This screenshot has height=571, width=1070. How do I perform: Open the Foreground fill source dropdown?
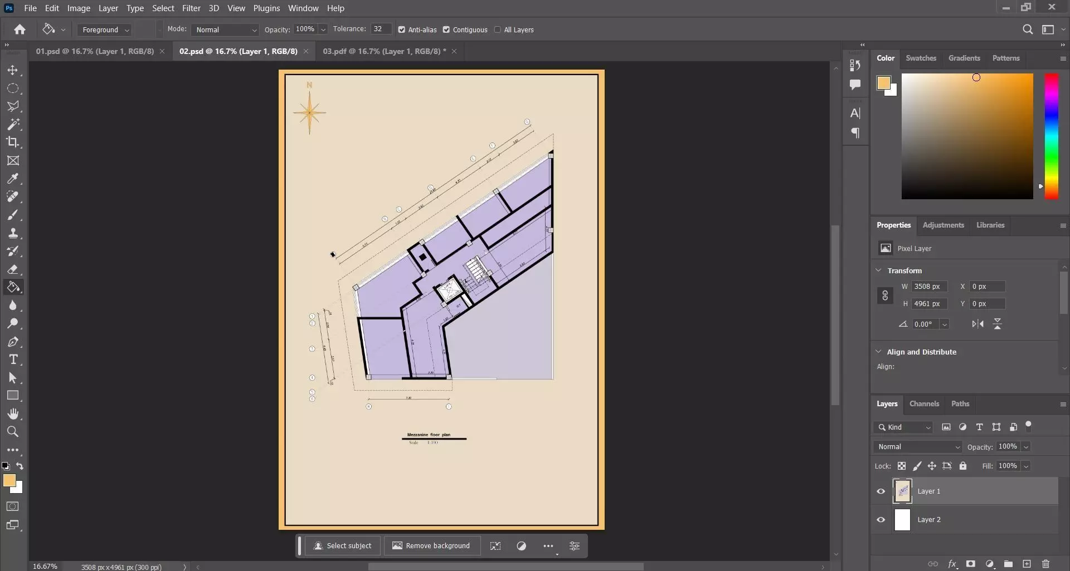pos(104,29)
